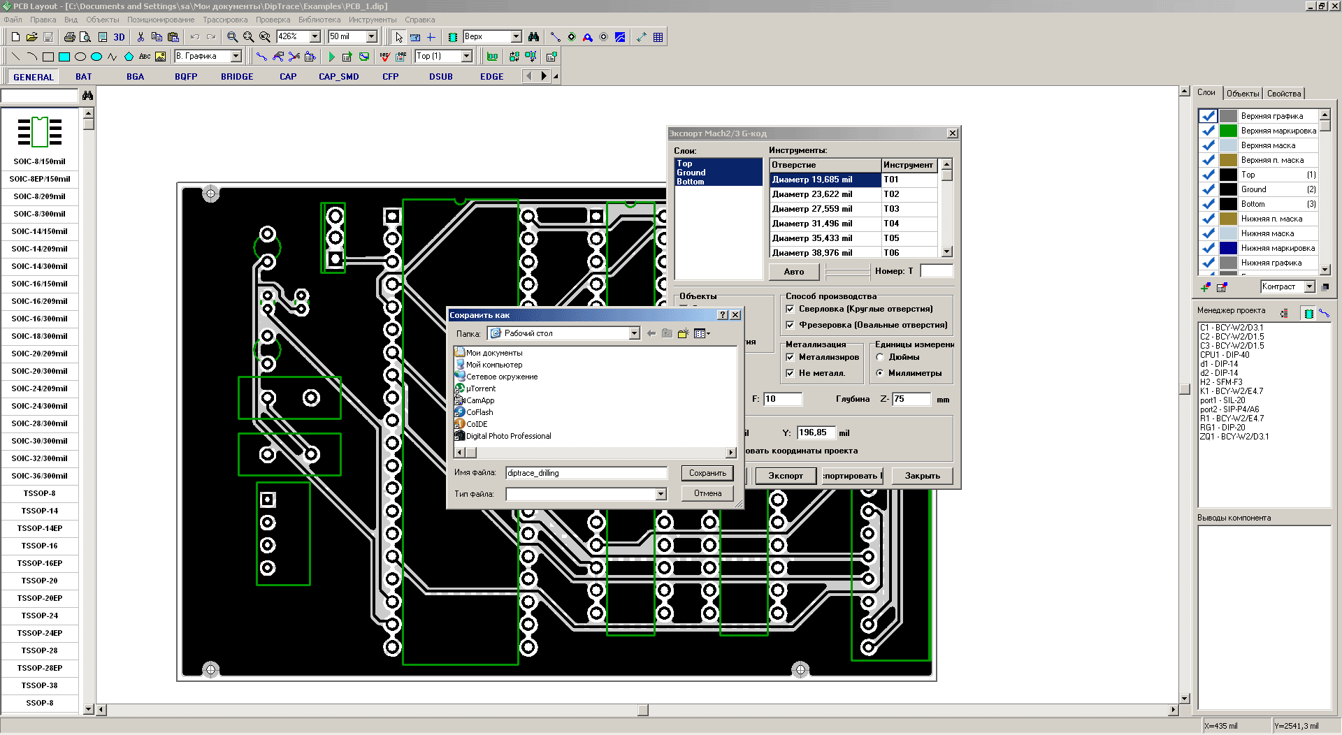Switch to the Объекты panel tab
This screenshot has width=1342, height=735.
[x=1243, y=94]
